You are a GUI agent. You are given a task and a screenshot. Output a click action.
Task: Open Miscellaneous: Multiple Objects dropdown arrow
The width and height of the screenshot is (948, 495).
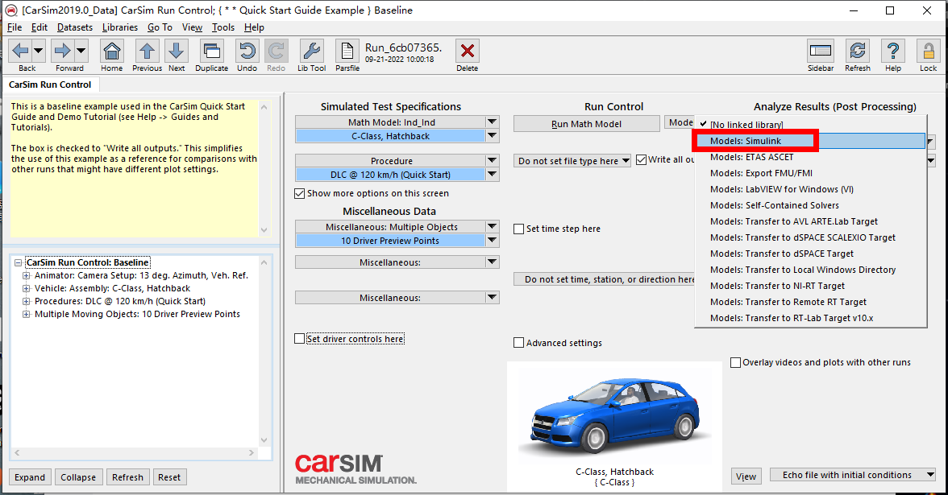[x=492, y=226]
